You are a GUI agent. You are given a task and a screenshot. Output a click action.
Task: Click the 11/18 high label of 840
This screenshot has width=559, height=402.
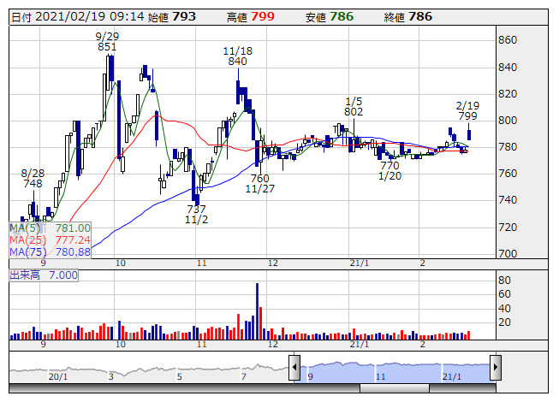238,56
